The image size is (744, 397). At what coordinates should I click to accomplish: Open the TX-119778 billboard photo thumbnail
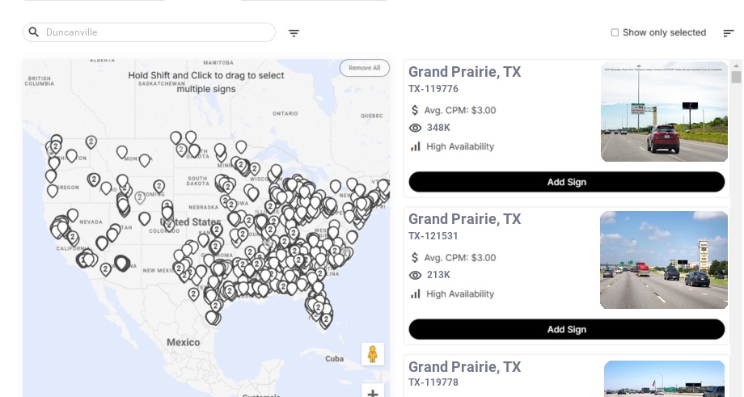coord(664,379)
